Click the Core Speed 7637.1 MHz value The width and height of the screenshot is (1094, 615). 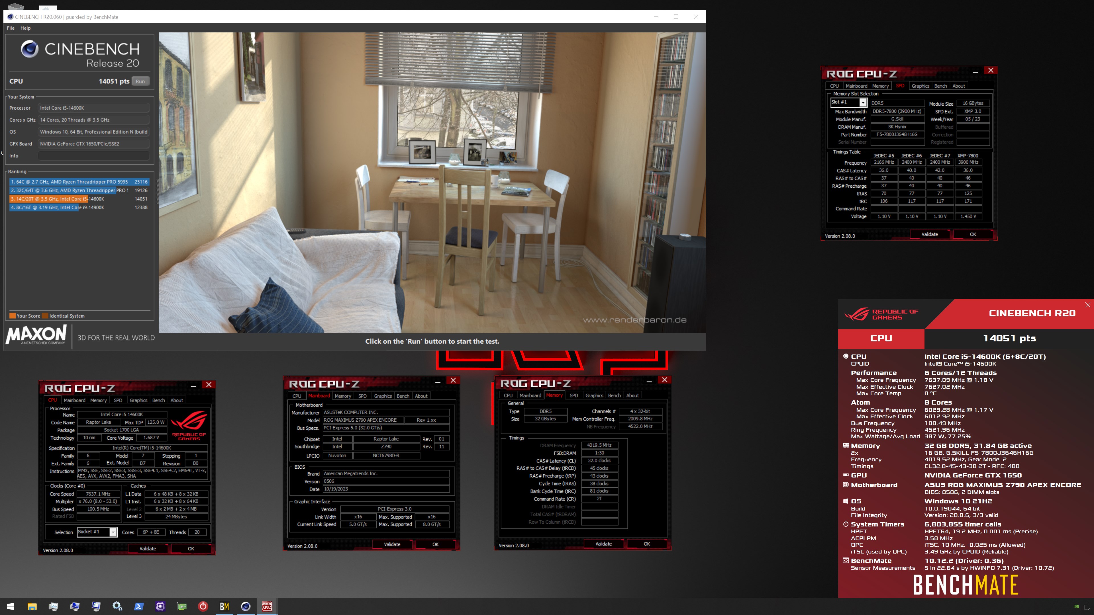click(98, 494)
